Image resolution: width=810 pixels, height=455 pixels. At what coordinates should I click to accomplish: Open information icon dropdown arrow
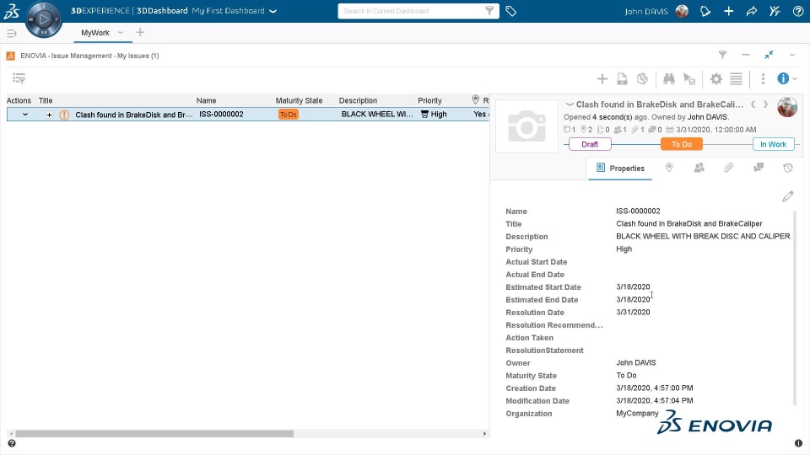click(795, 79)
